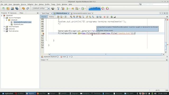This screenshot has height=95, width=169.
Task: Click the error hint lightbulb at line 49
Action: (x=43, y=34)
